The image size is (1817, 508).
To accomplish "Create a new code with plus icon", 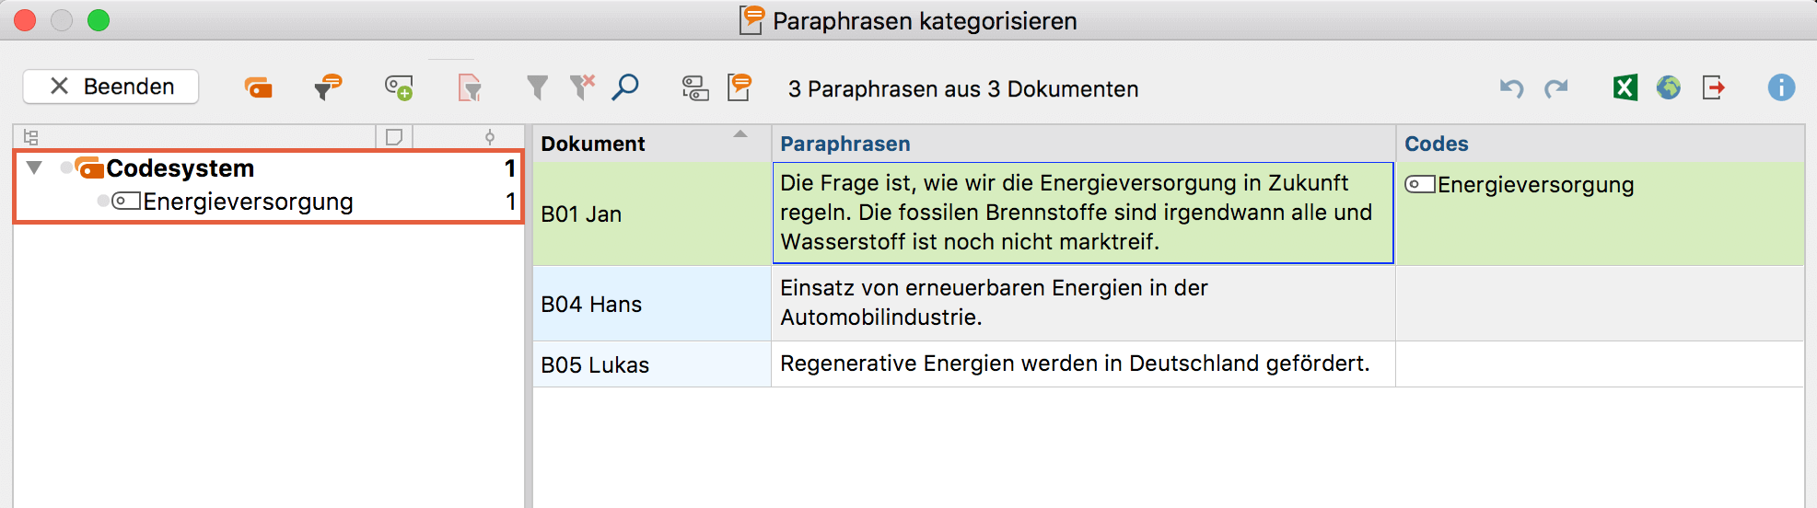I will (399, 87).
